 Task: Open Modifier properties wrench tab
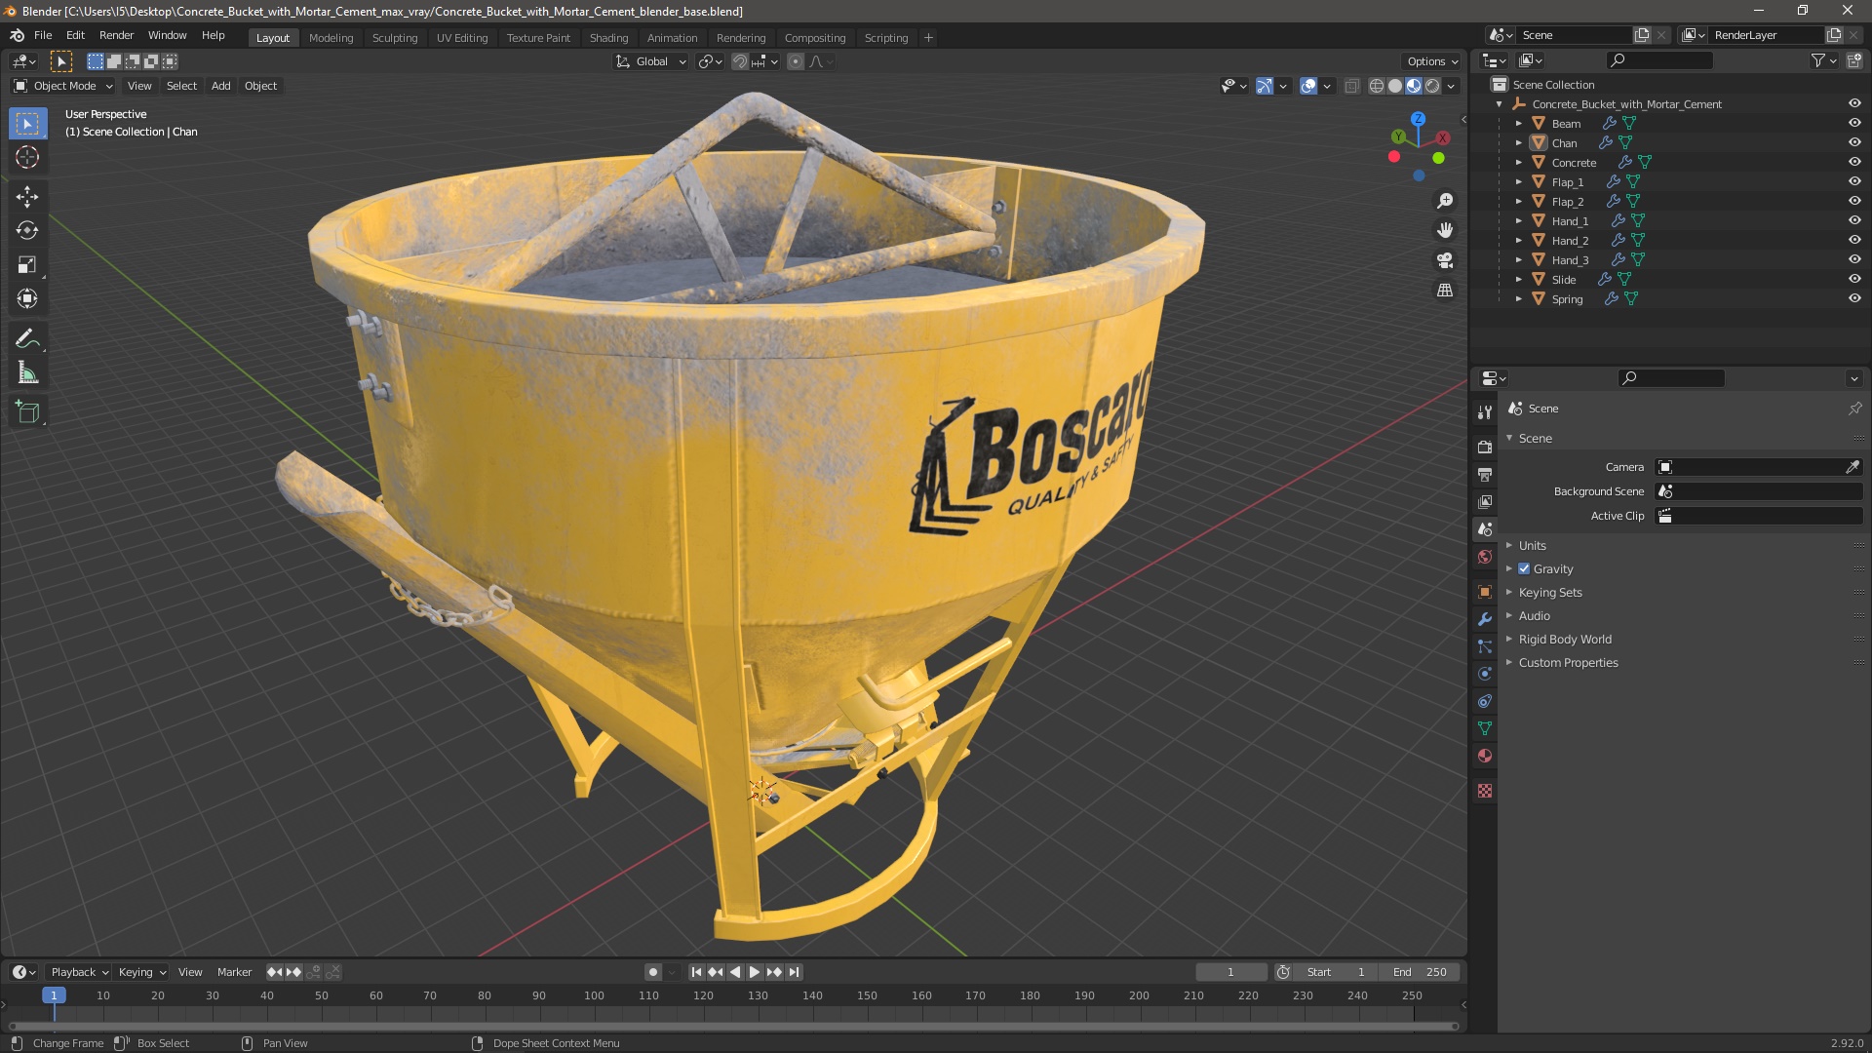[1485, 619]
